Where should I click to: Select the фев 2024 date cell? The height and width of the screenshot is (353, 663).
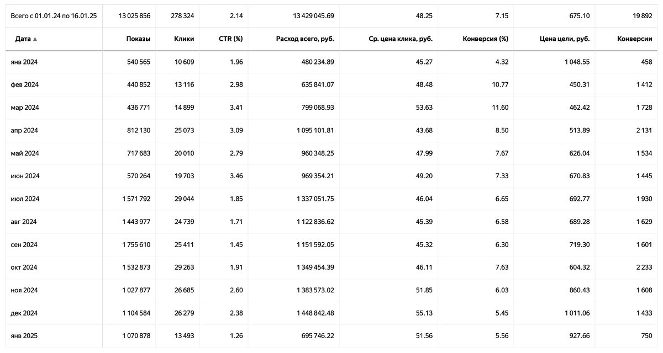(x=24, y=84)
